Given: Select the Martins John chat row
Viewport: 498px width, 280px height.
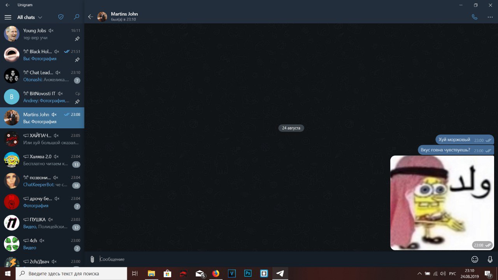Looking at the screenshot, I should point(42,118).
